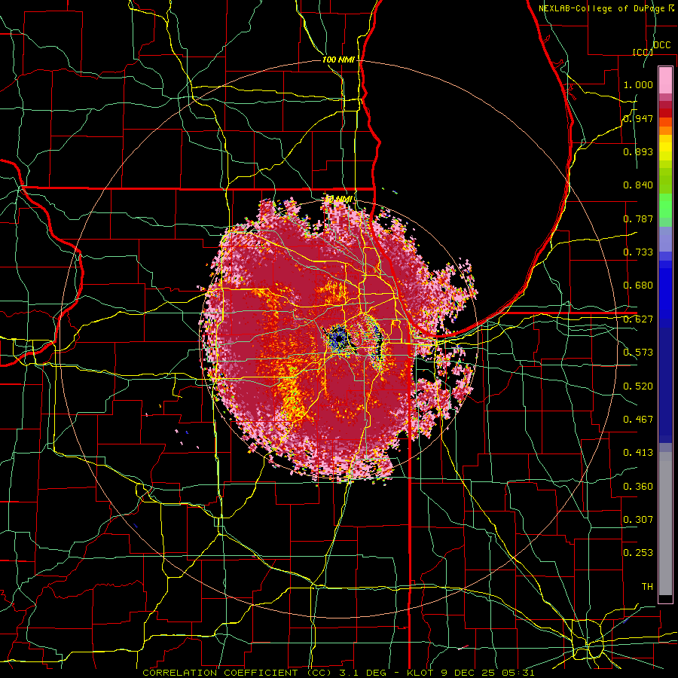Click the 0.520 legend value
This screenshot has height=678, width=678.
coord(638,386)
